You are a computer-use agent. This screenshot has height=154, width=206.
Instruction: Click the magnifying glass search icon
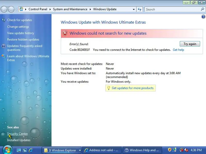(x=202, y=9)
